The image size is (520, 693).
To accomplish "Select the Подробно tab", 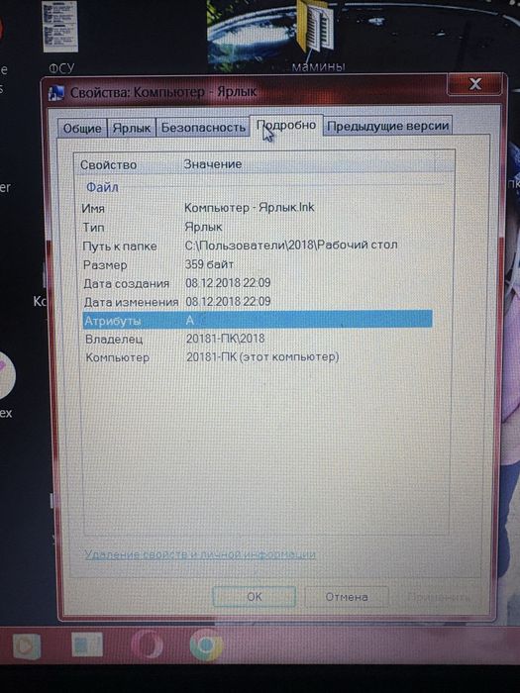I will click(286, 126).
